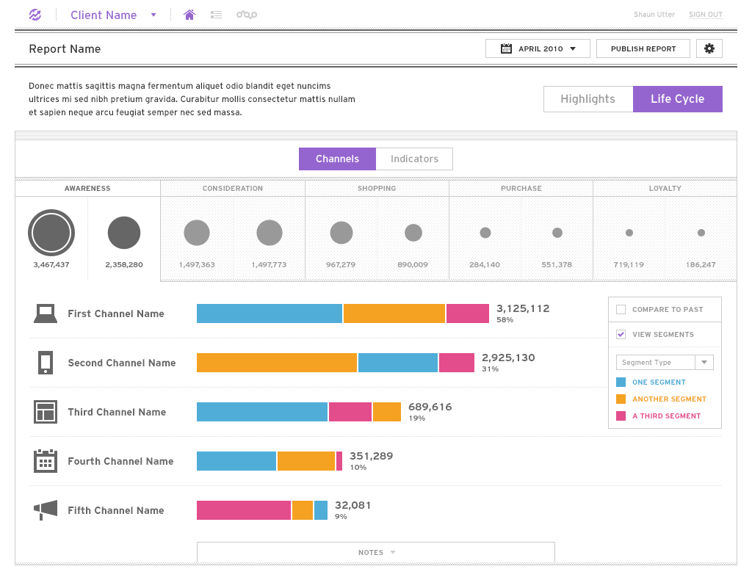Click the Sign Out link

(x=705, y=15)
